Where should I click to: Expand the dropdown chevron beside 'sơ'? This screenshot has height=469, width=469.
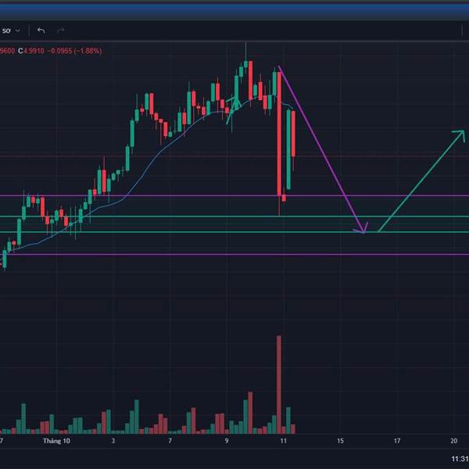click(18, 30)
